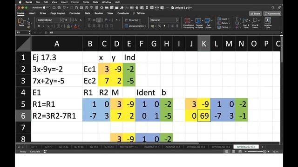
Task: Toggle Underline formatting
Action: [x=48, y=26]
